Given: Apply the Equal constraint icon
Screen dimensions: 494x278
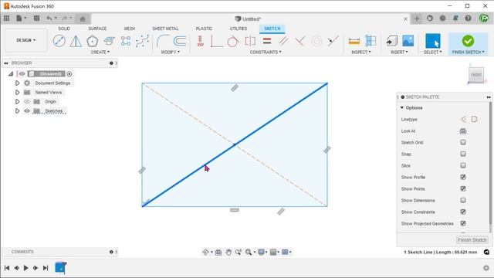Looking at the screenshot, I should (267, 41).
